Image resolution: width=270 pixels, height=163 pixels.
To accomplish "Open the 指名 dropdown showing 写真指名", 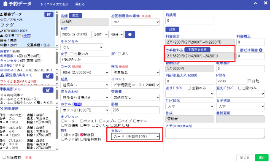I will pyautogui.click(x=135, y=72).
